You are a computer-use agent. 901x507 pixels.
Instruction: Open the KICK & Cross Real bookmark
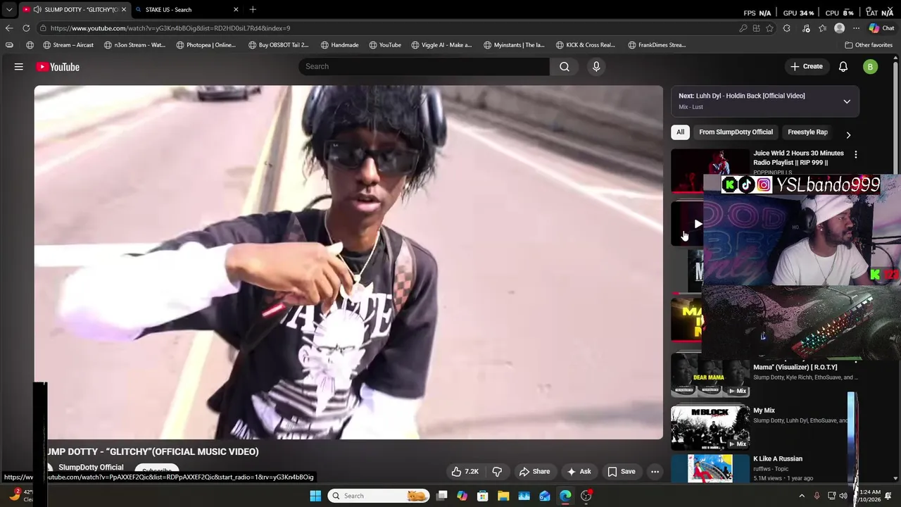click(586, 45)
